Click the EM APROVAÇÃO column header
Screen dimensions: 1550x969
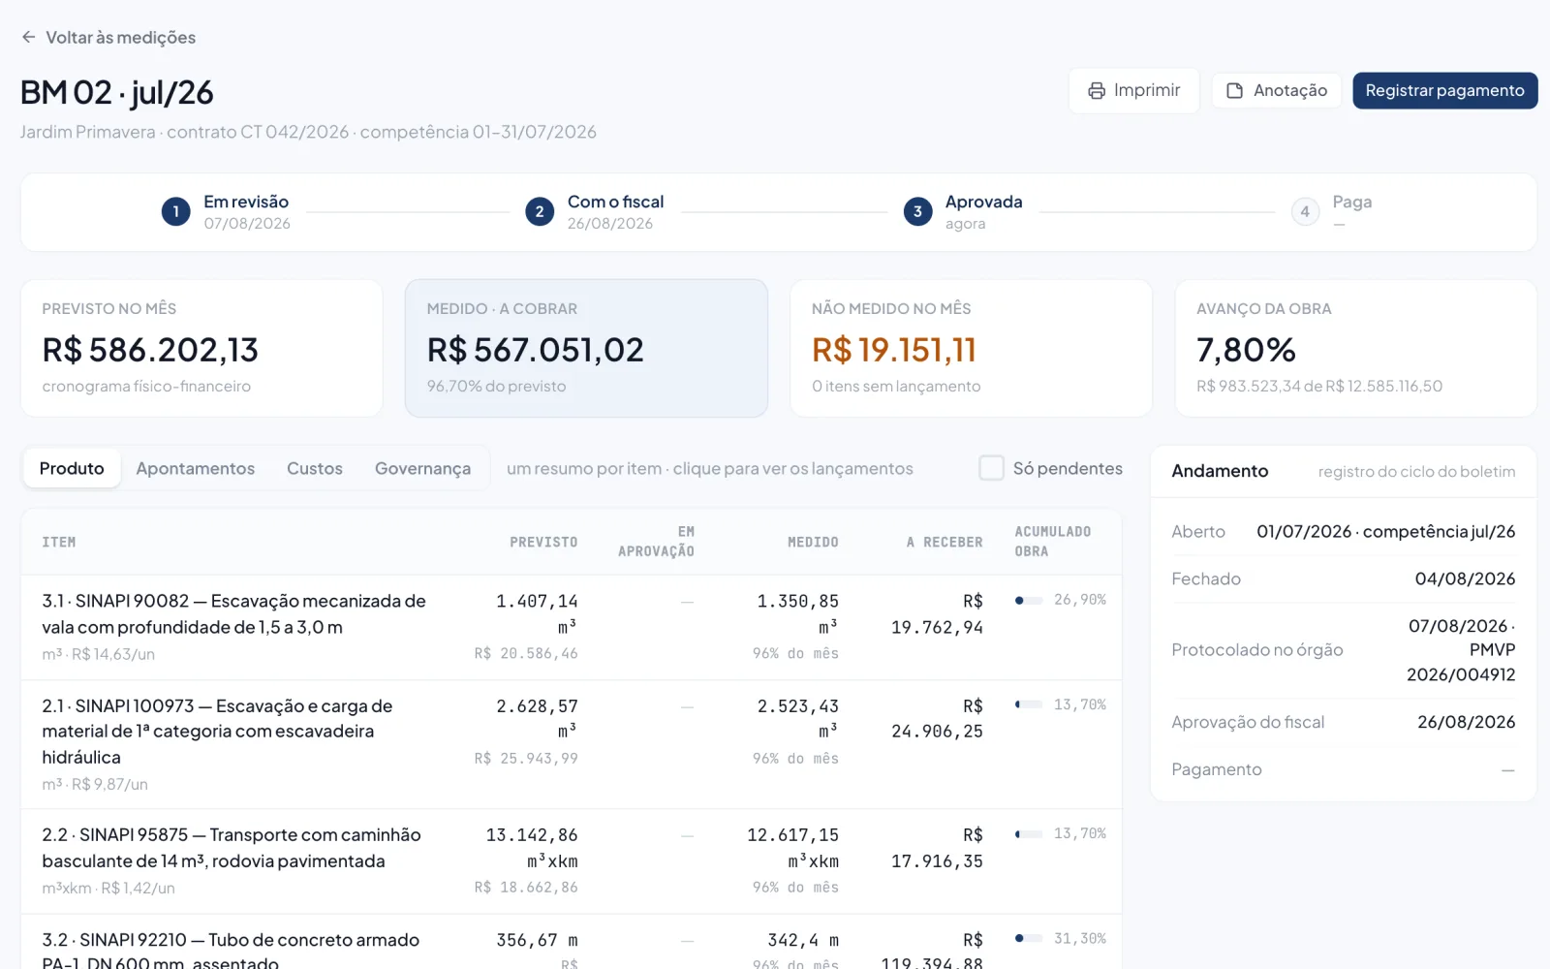click(657, 542)
